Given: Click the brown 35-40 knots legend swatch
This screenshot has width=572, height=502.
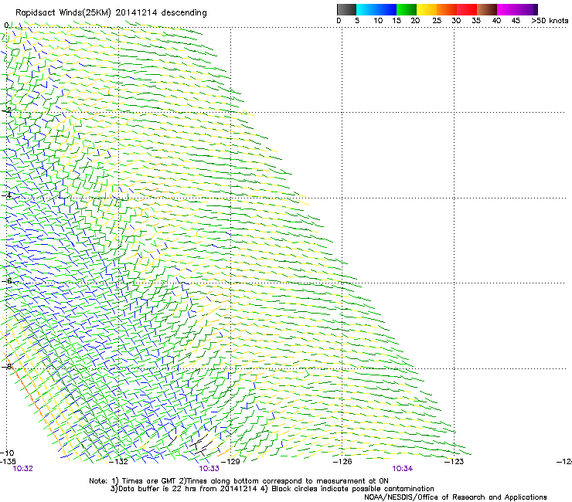Looking at the screenshot, I should click(x=487, y=9).
